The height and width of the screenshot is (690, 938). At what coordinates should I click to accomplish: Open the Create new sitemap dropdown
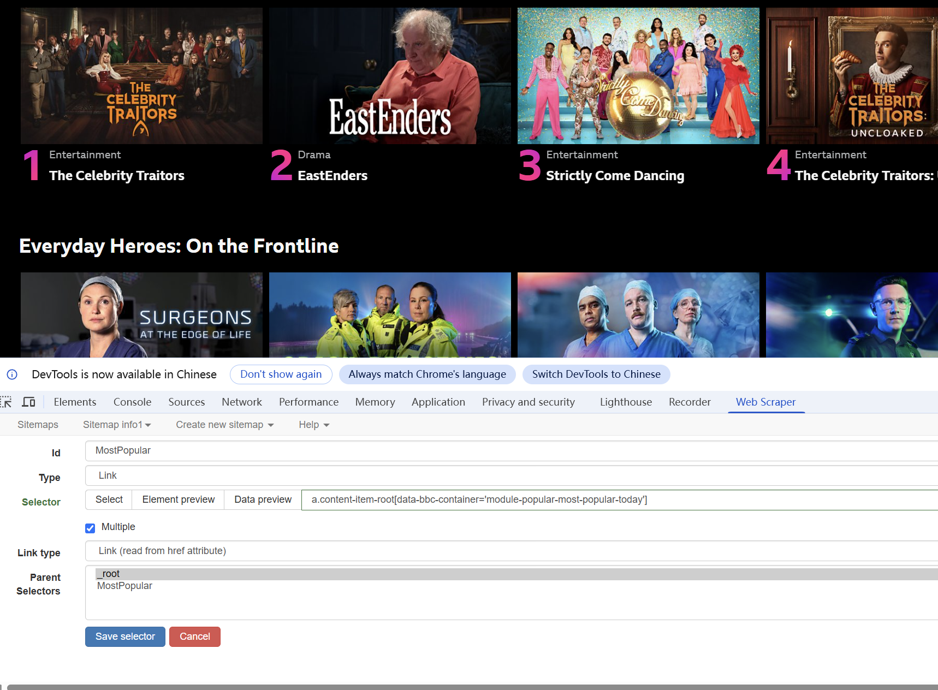click(x=224, y=425)
